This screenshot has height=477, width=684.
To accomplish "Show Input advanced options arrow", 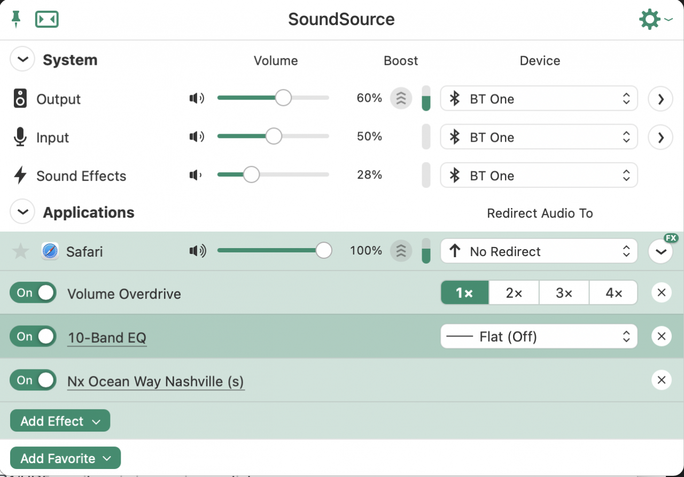I will (x=660, y=137).
